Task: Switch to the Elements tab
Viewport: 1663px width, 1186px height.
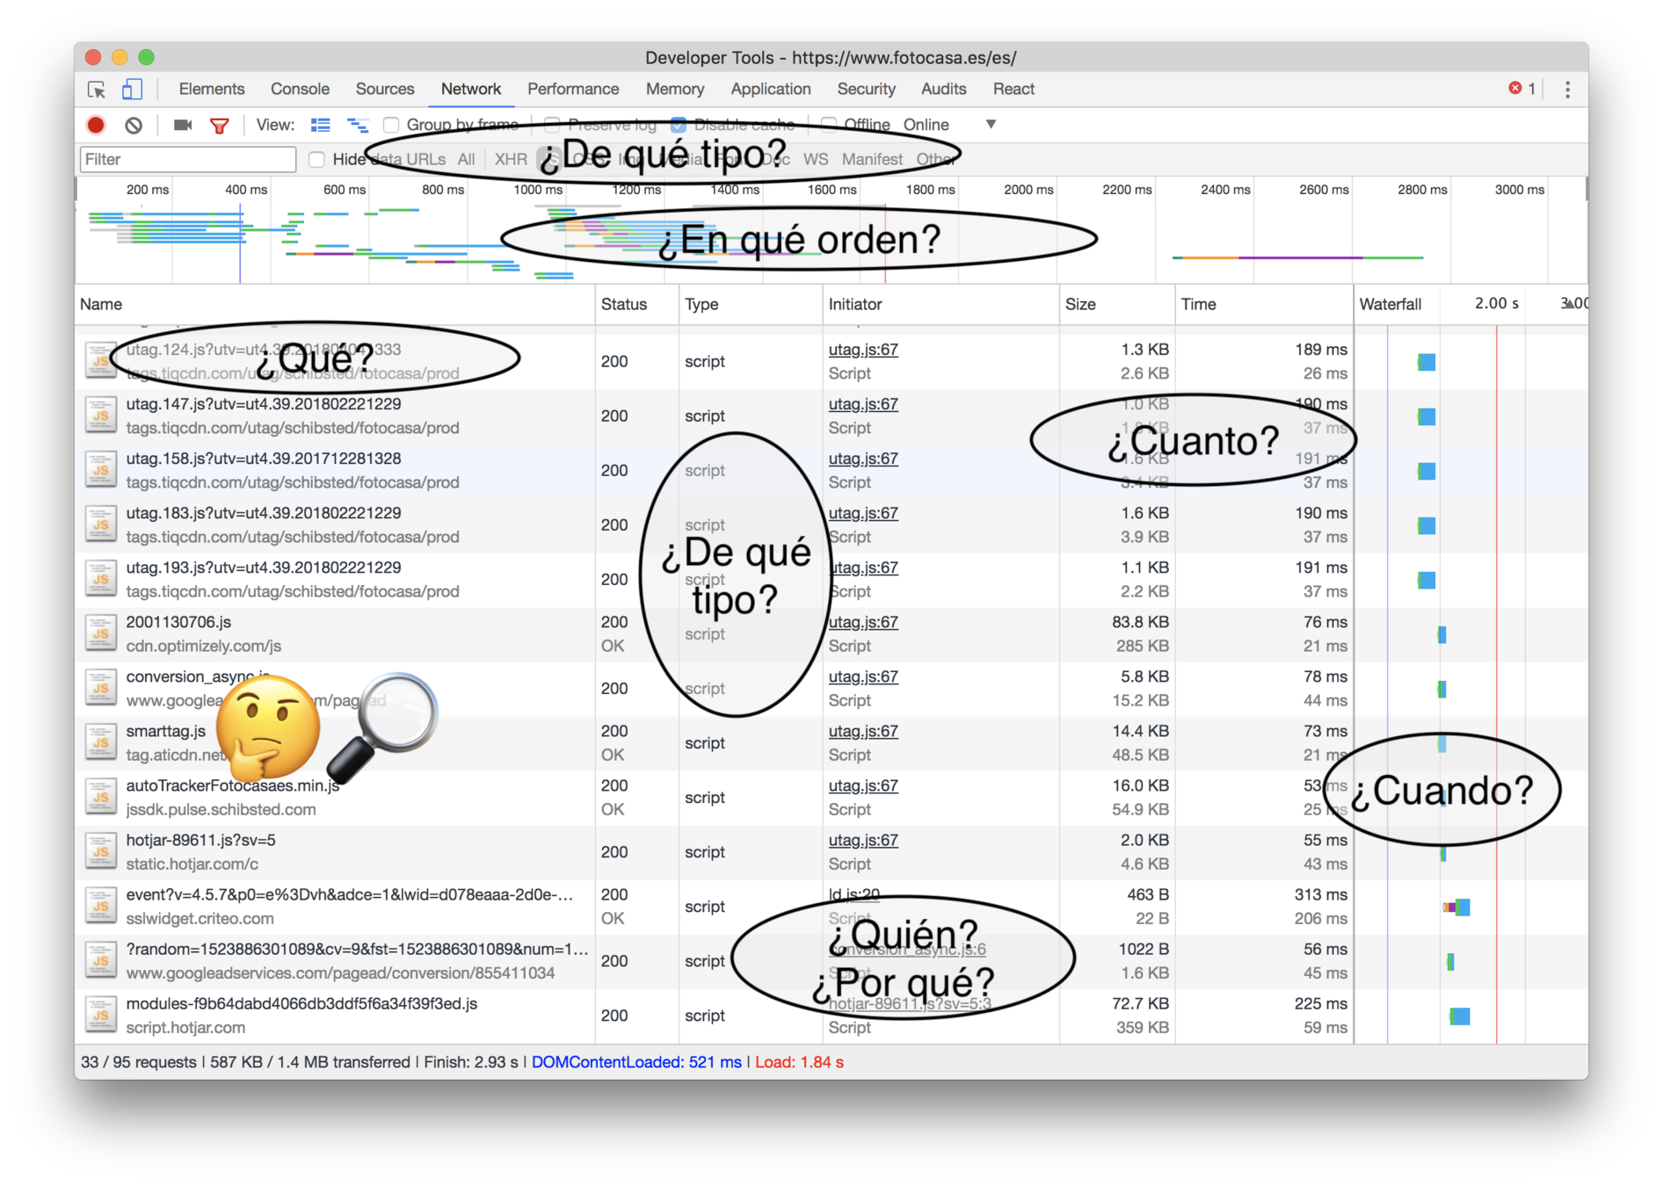Action: click(212, 89)
